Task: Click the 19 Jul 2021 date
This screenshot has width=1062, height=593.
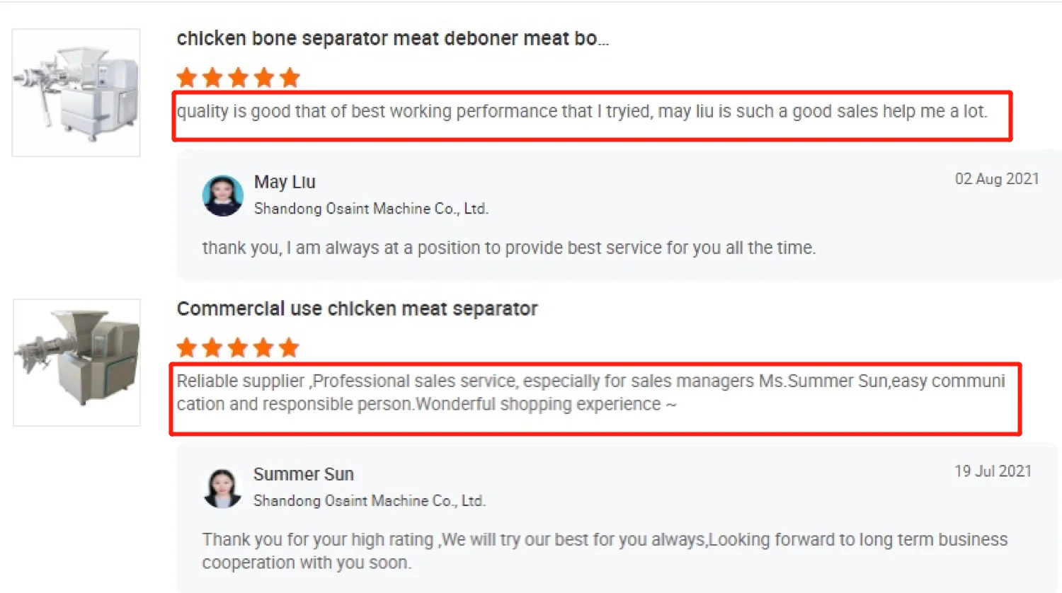Action: (x=993, y=471)
